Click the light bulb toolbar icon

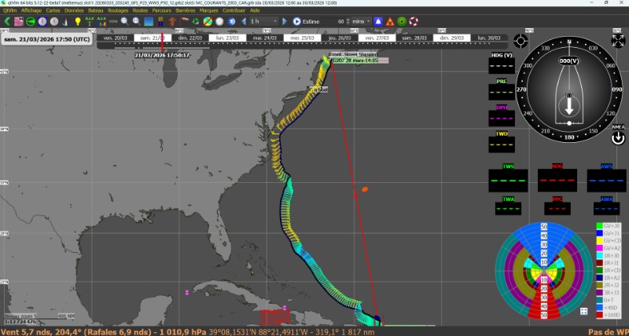tap(78, 21)
